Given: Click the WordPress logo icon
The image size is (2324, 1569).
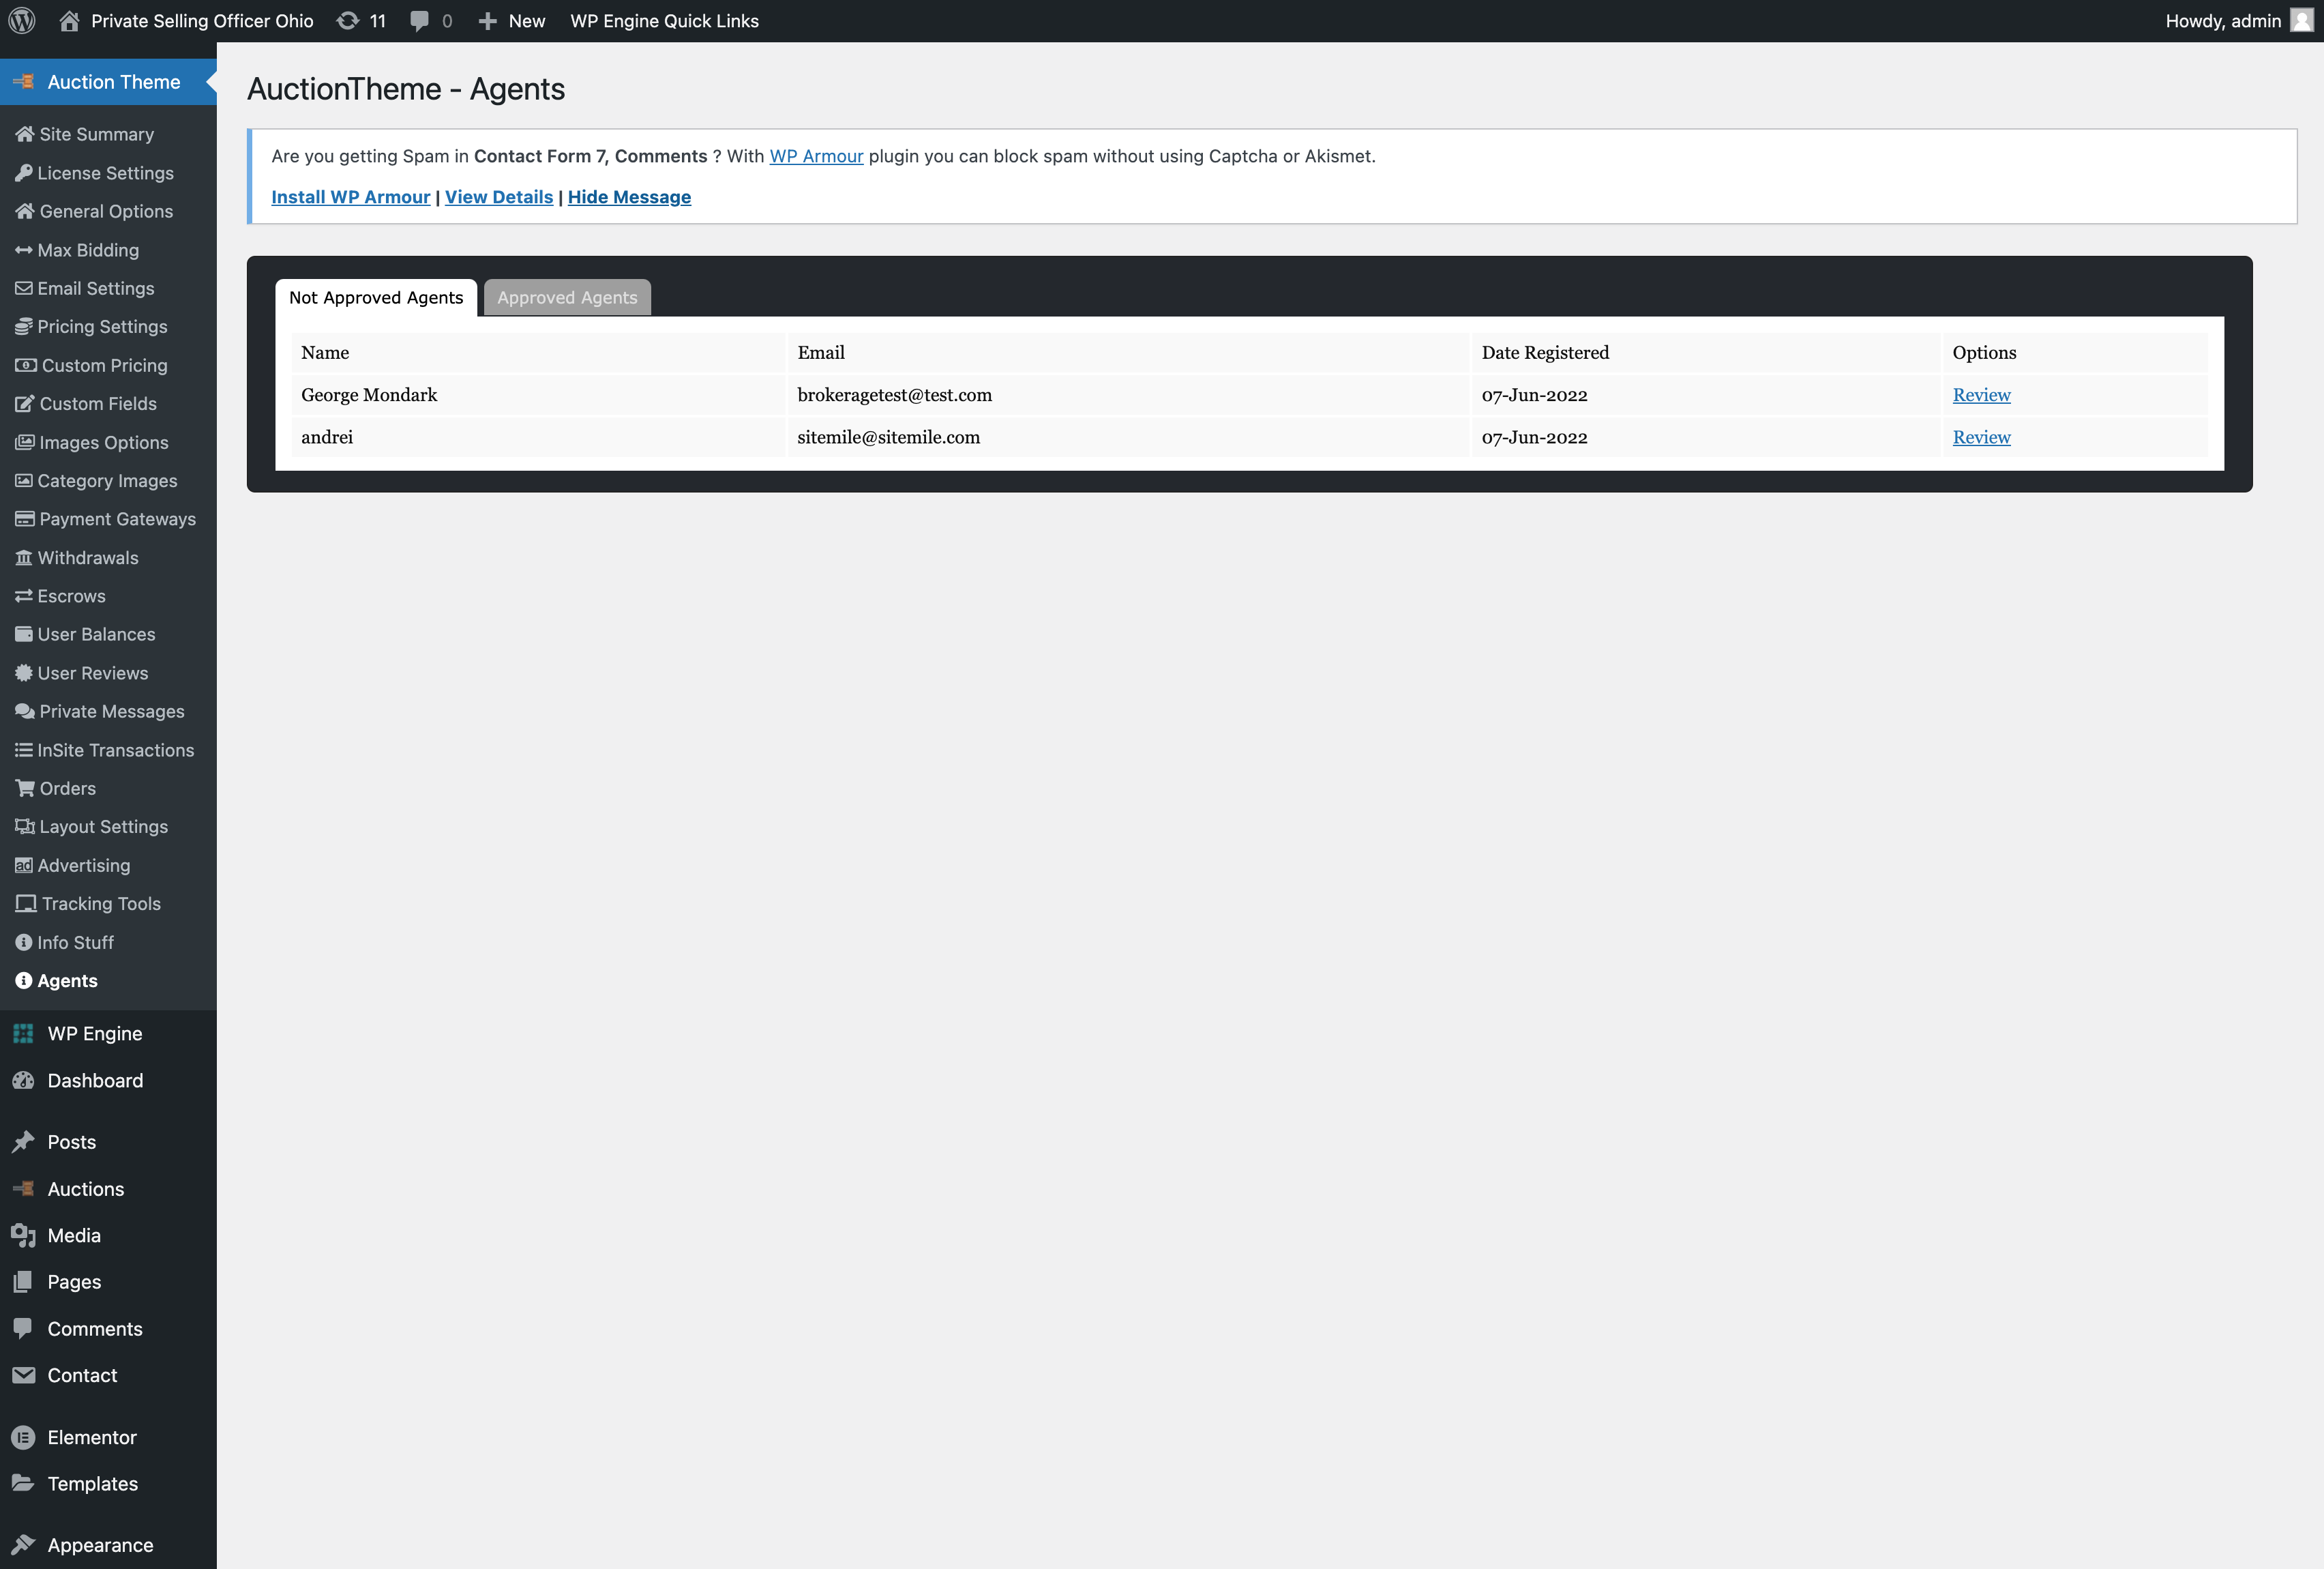Looking at the screenshot, I should [22, 21].
